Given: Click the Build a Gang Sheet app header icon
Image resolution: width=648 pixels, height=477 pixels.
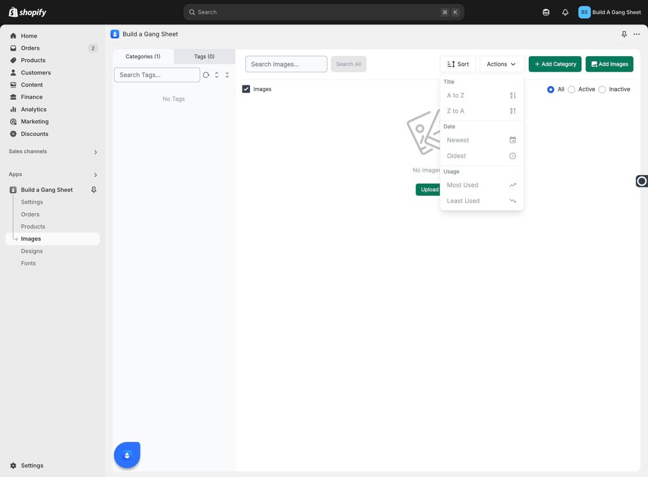Looking at the screenshot, I should click(x=115, y=34).
